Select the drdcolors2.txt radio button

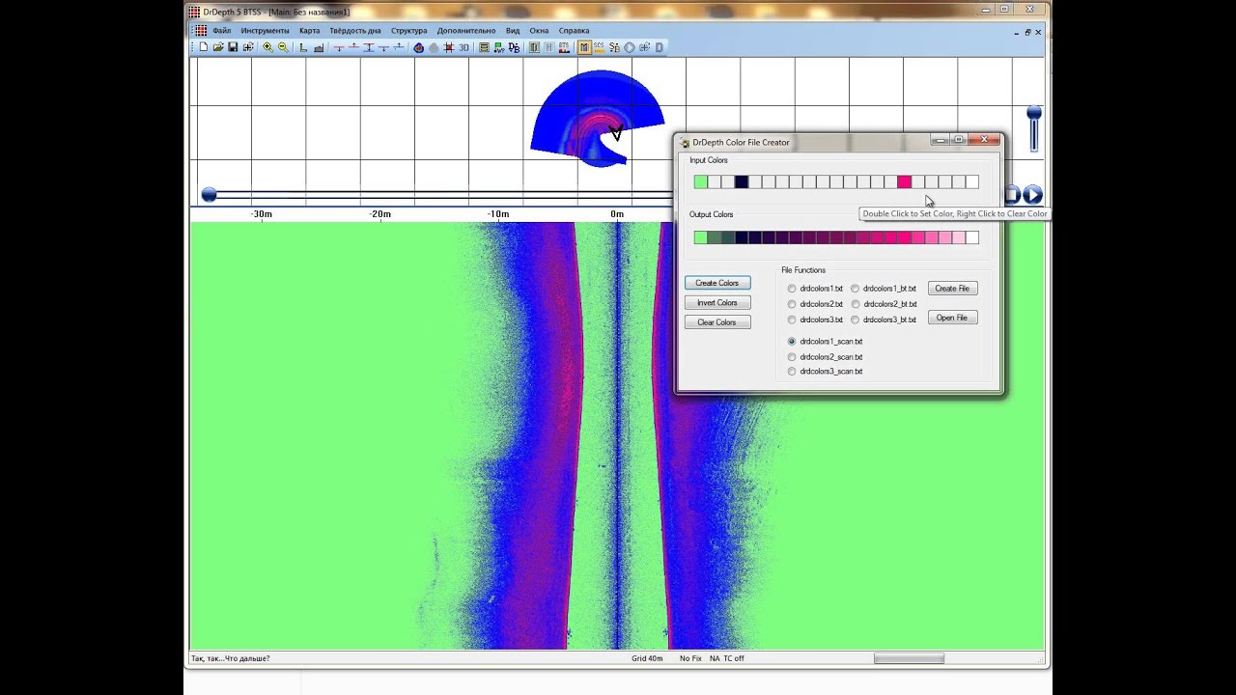[792, 304]
